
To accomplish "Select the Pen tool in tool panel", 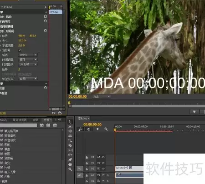I will pos(70,159).
